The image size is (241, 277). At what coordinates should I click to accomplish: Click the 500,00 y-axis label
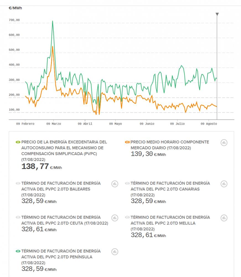click(x=14, y=50)
